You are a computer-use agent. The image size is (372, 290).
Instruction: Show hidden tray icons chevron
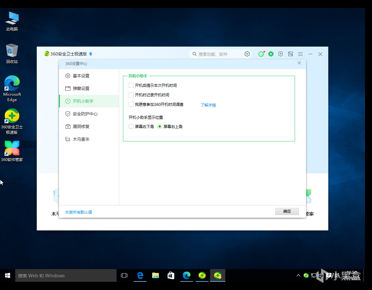298,275
